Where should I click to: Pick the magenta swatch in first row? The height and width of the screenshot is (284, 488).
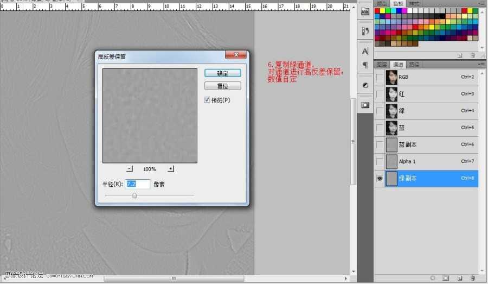(x=404, y=11)
